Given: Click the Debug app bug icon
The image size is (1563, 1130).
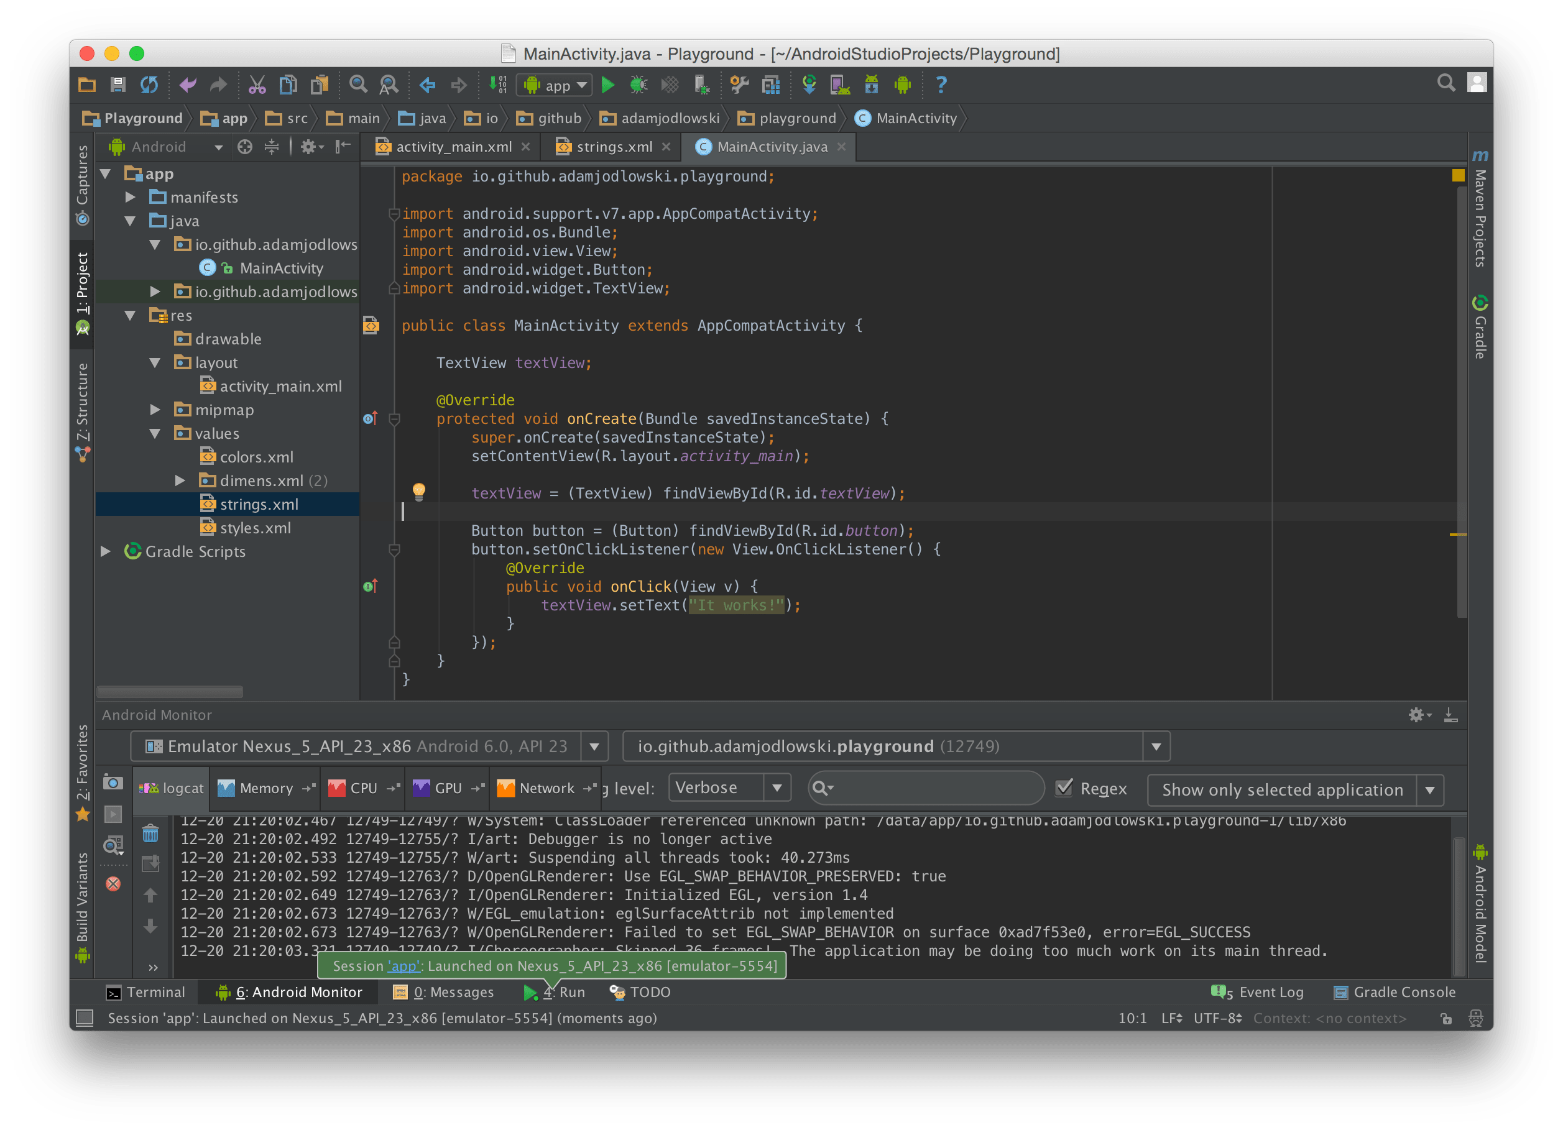Looking at the screenshot, I should point(639,85).
